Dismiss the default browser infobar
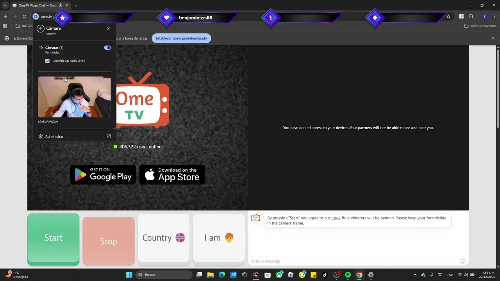 493,38
